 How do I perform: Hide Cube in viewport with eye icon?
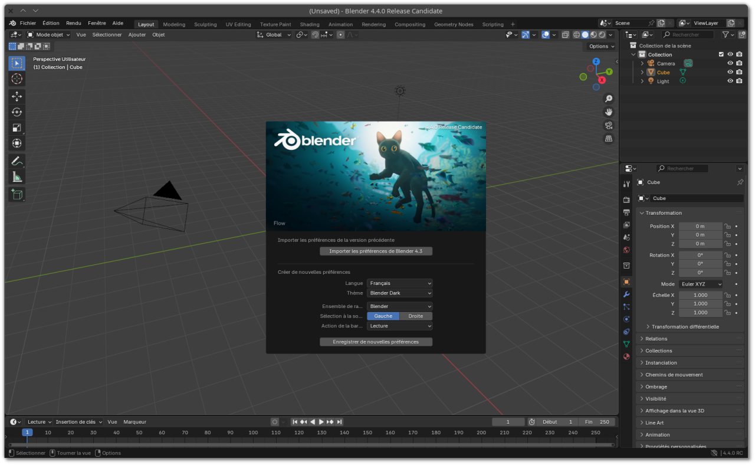730,72
